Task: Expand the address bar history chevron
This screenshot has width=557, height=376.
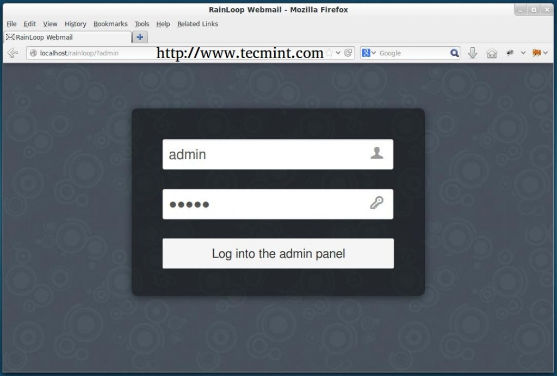Action: coord(338,53)
